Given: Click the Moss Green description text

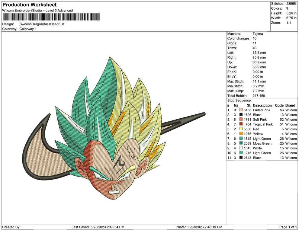Looking at the screenshot, I should click(262, 143).
